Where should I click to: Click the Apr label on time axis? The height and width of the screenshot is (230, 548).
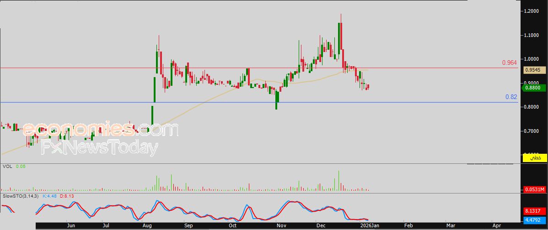[497, 225]
